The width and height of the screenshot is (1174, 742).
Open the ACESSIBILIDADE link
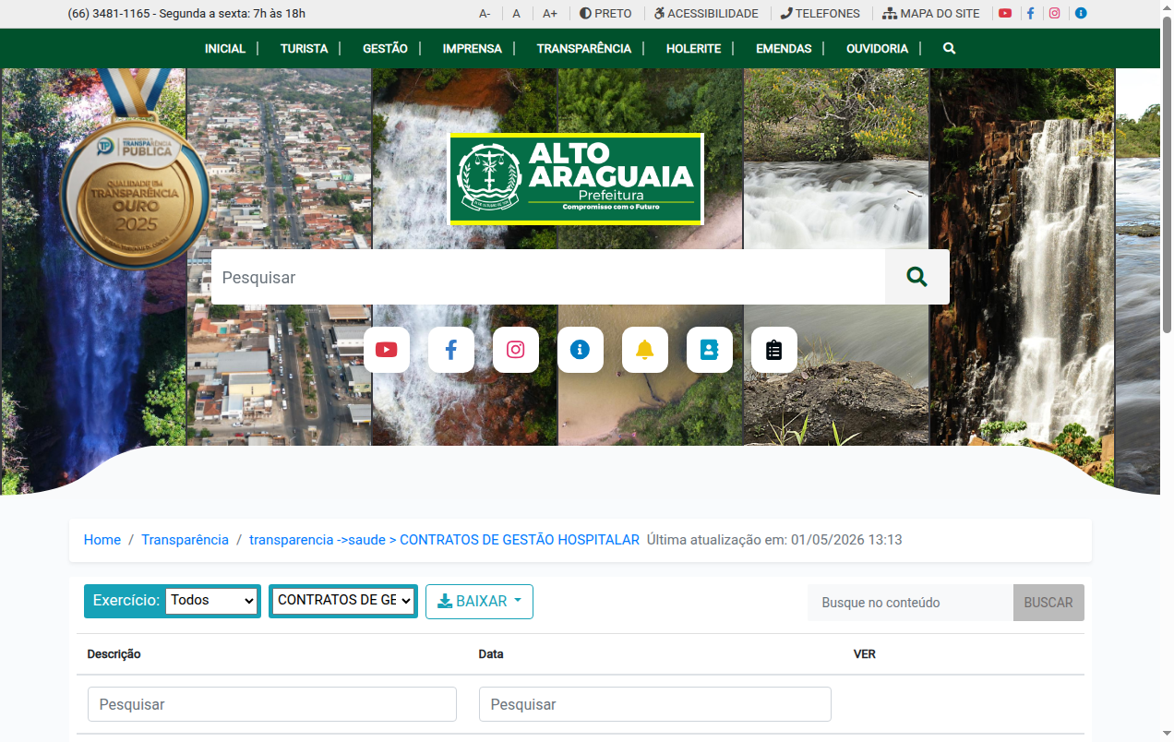(x=706, y=14)
